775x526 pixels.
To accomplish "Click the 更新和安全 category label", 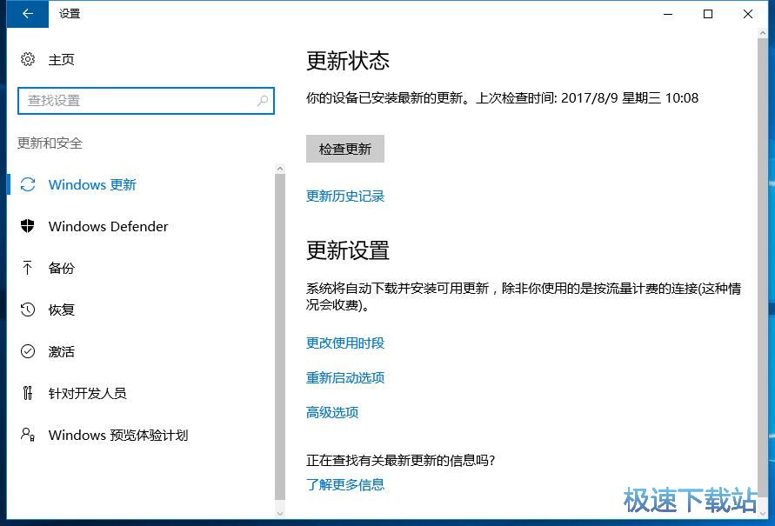I will 50,143.
